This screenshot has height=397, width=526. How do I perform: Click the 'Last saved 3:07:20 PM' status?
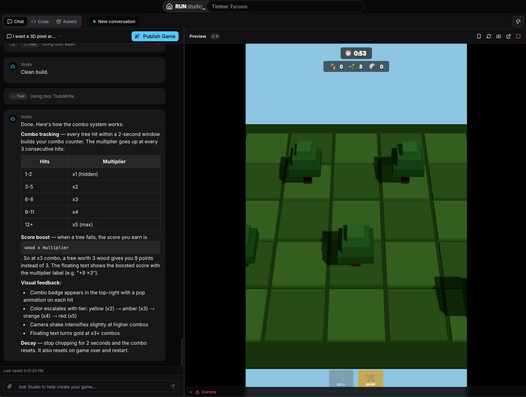[x=23, y=371]
